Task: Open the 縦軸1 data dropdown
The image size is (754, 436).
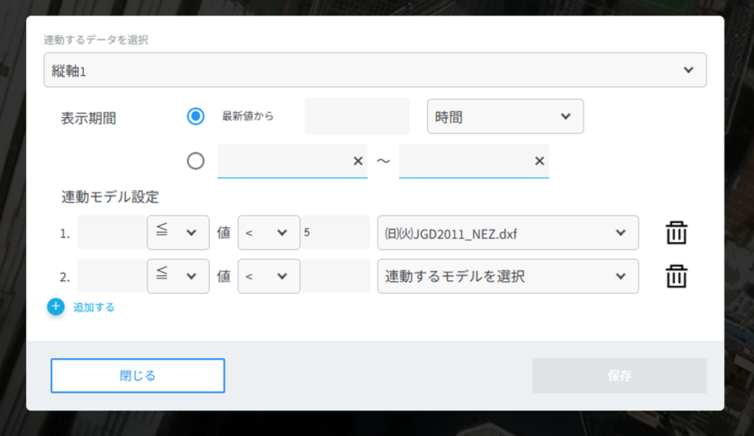Action: [x=374, y=70]
